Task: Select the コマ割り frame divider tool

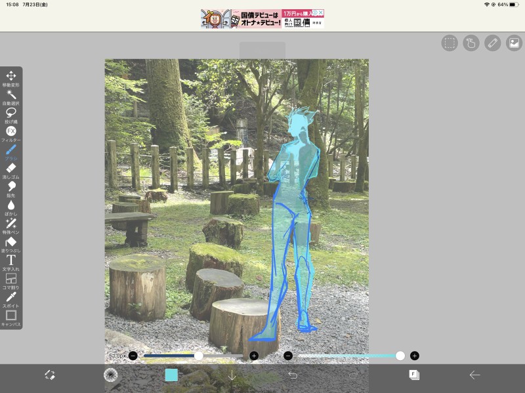Action: [x=11, y=281]
